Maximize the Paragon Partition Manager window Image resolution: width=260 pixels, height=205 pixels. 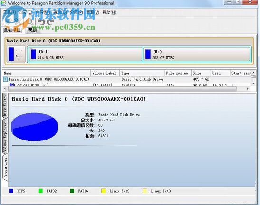point(238,2)
